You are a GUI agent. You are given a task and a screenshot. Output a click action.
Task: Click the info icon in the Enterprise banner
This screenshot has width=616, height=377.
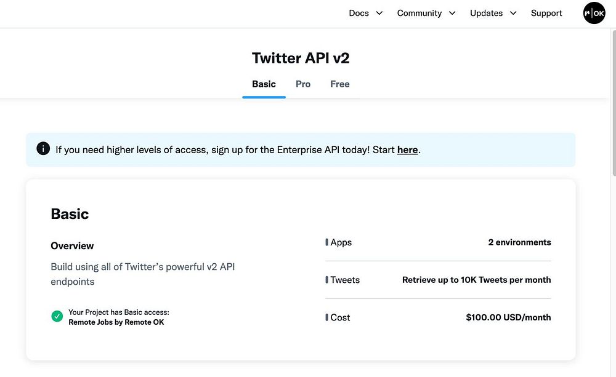click(43, 149)
